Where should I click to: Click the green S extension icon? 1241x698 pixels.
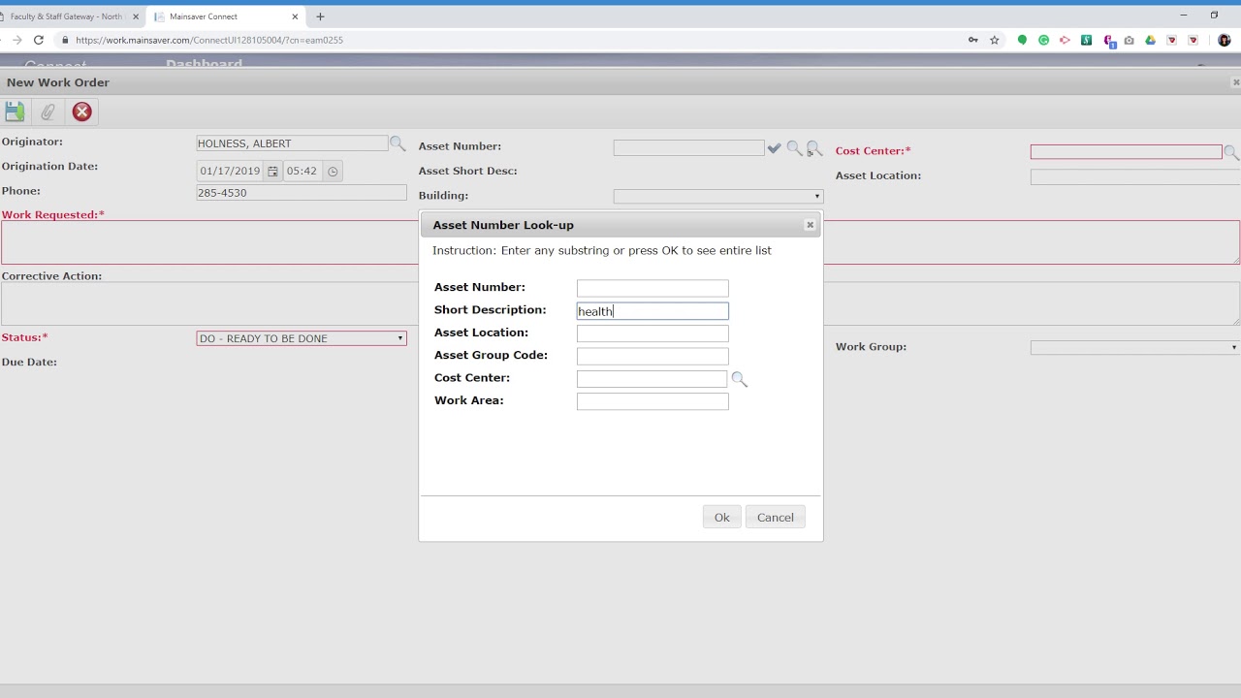pos(1086,40)
